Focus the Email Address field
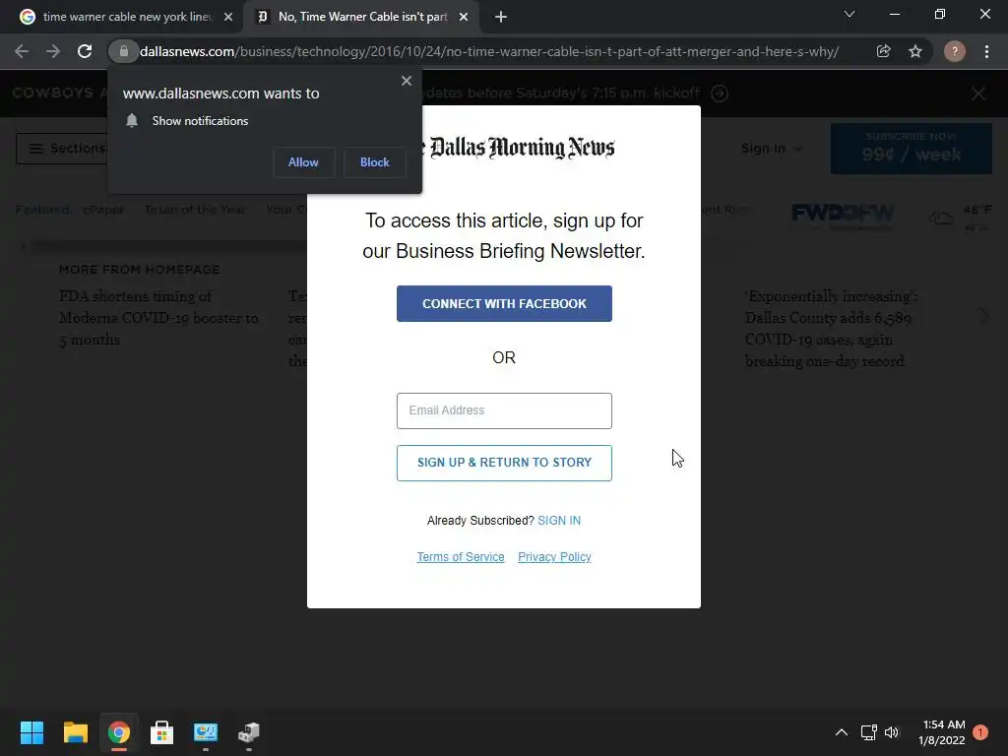1008x756 pixels. [504, 410]
